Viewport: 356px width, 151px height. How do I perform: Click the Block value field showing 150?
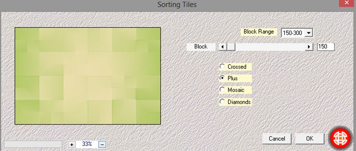(326, 47)
